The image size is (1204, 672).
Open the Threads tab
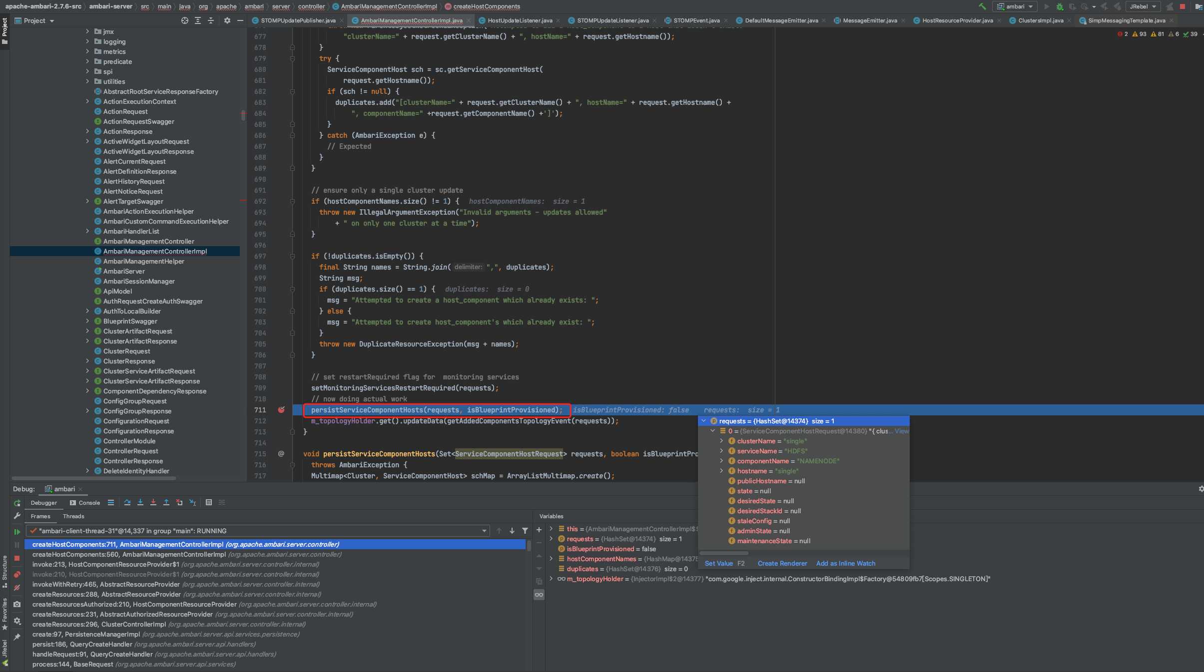(x=73, y=516)
